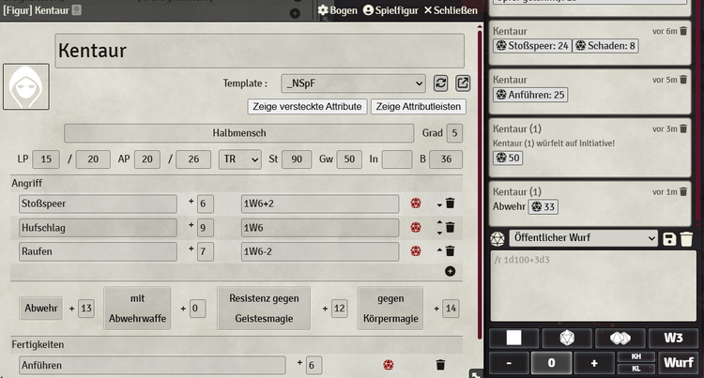Click the refresh icon beside the Template dropdown
Image resolution: width=704 pixels, height=378 pixels.
pyautogui.click(x=441, y=83)
